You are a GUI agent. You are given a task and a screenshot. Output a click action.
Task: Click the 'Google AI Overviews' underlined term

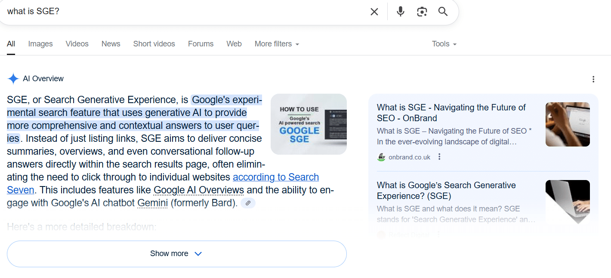(199, 190)
